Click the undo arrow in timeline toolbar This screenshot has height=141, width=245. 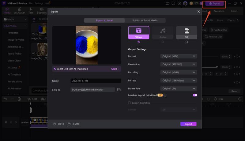point(5,99)
